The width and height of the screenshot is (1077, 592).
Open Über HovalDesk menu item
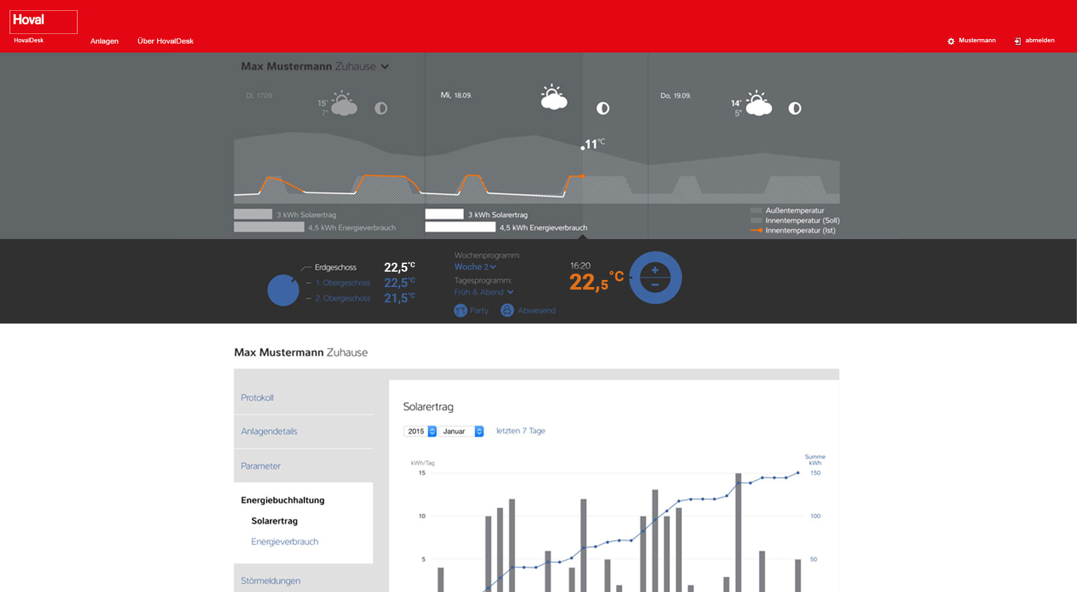(165, 41)
